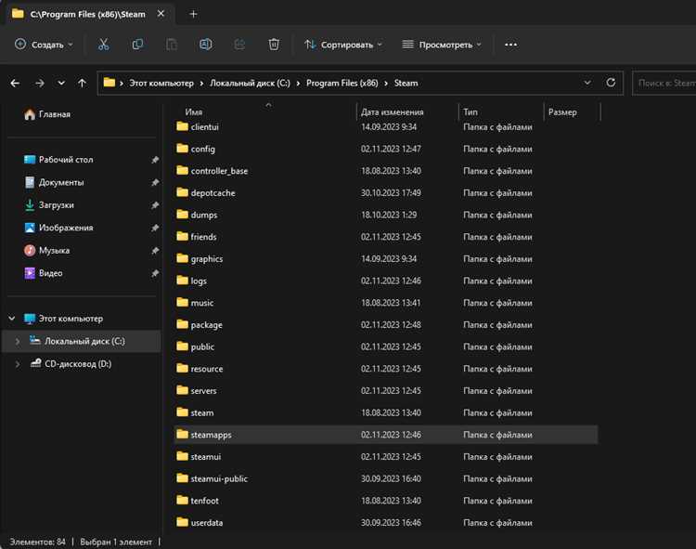Select the steamapps folder row
696x549 pixels.
[386, 435]
